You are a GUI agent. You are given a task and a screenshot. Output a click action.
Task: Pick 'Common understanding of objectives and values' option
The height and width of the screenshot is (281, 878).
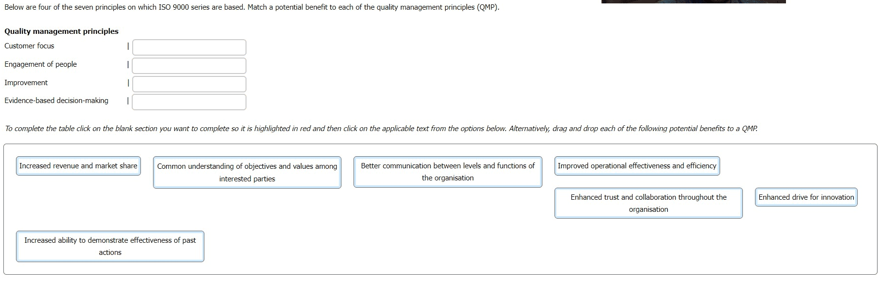click(x=247, y=172)
